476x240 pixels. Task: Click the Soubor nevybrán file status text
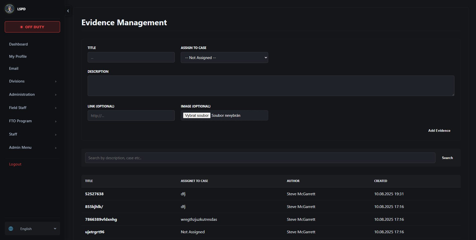[226, 115]
